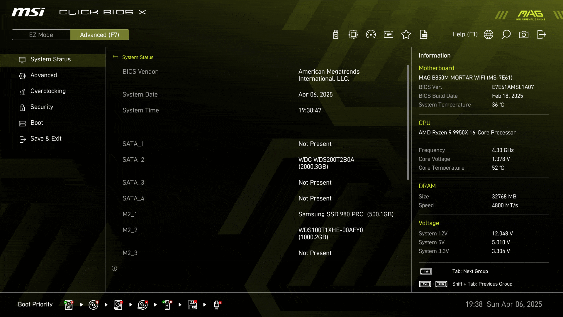This screenshot has height=317, width=563.
Task: Click the System 12V value 12.048 V
Action: [x=502, y=234]
